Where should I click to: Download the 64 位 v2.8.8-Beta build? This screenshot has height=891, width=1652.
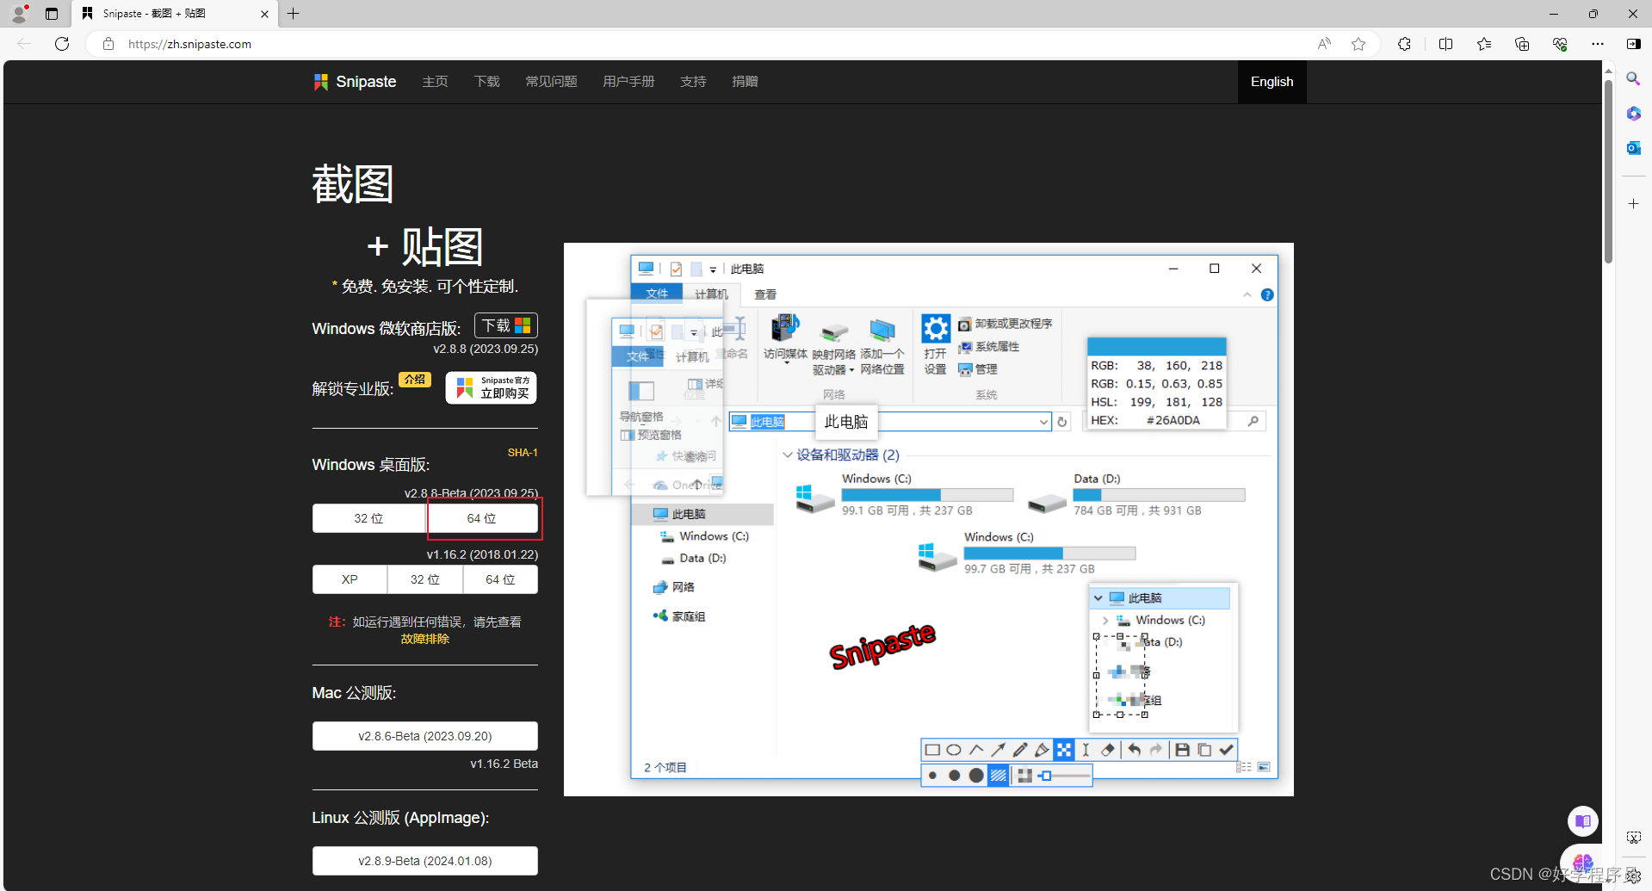coord(482,518)
